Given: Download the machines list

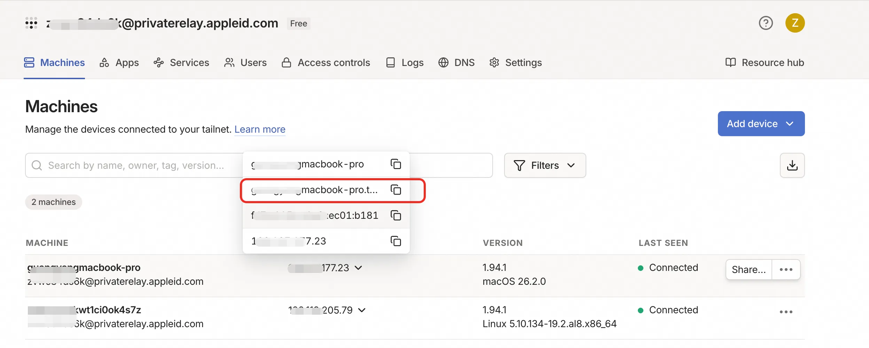Looking at the screenshot, I should pyautogui.click(x=792, y=165).
